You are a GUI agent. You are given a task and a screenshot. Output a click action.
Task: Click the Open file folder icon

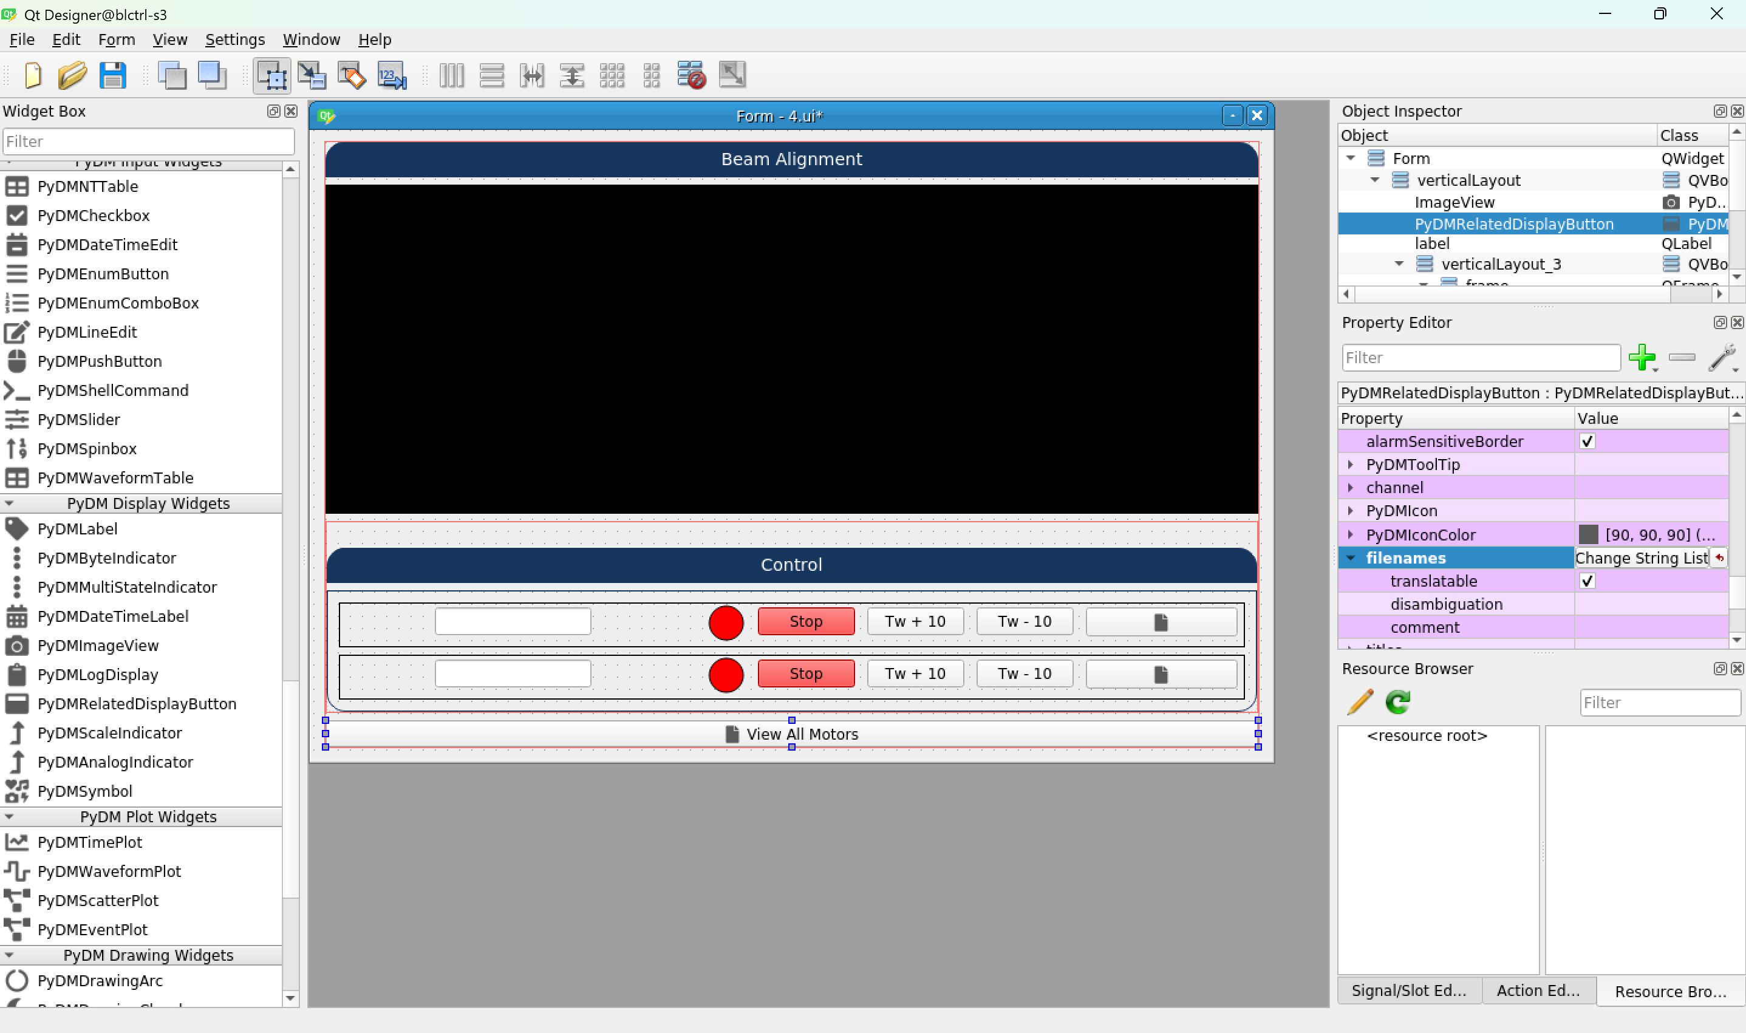point(72,75)
